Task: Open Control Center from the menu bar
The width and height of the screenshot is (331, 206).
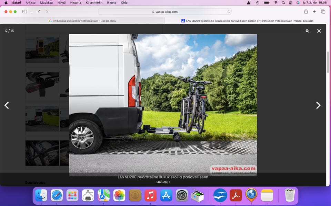Action: coord(291,3)
